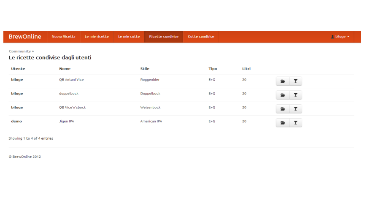Open the Jigen IPA recipe folder icon
The width and height of the screenshot is (365, 205).
point(283,123)
